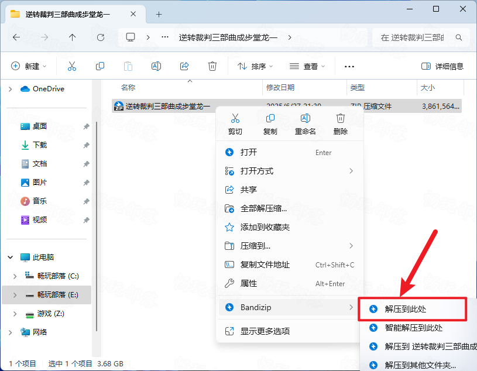The height and width of the screenshot is (371, 477).
Task: Unpin 视频 from quick access
Action: [87, 219]
